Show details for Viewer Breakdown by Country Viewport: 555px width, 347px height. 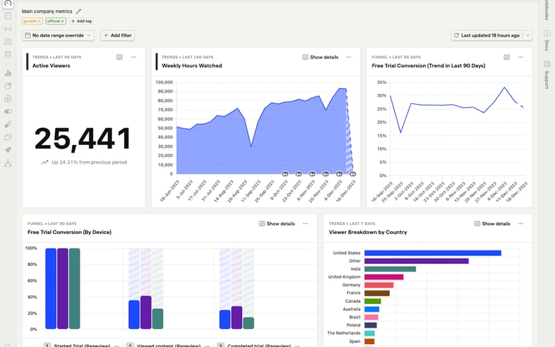tap(493, 223)
